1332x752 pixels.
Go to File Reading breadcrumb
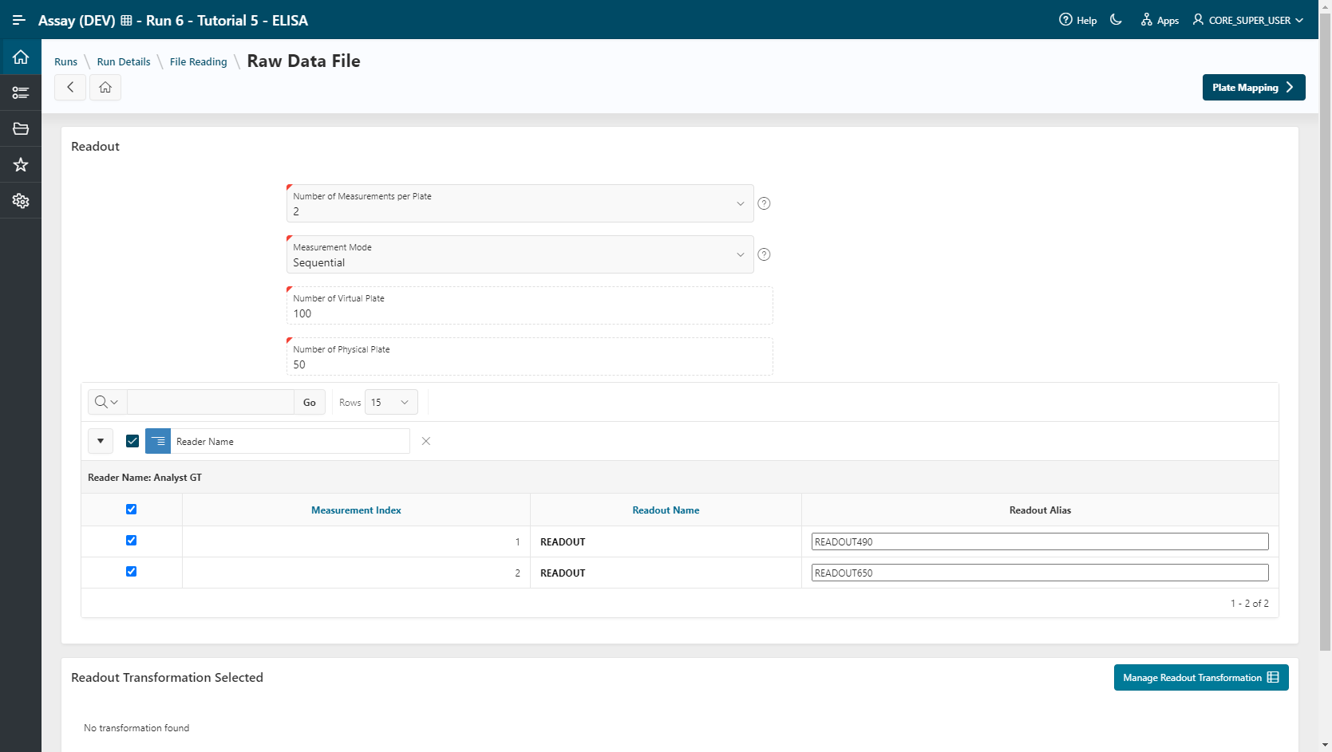198,61
